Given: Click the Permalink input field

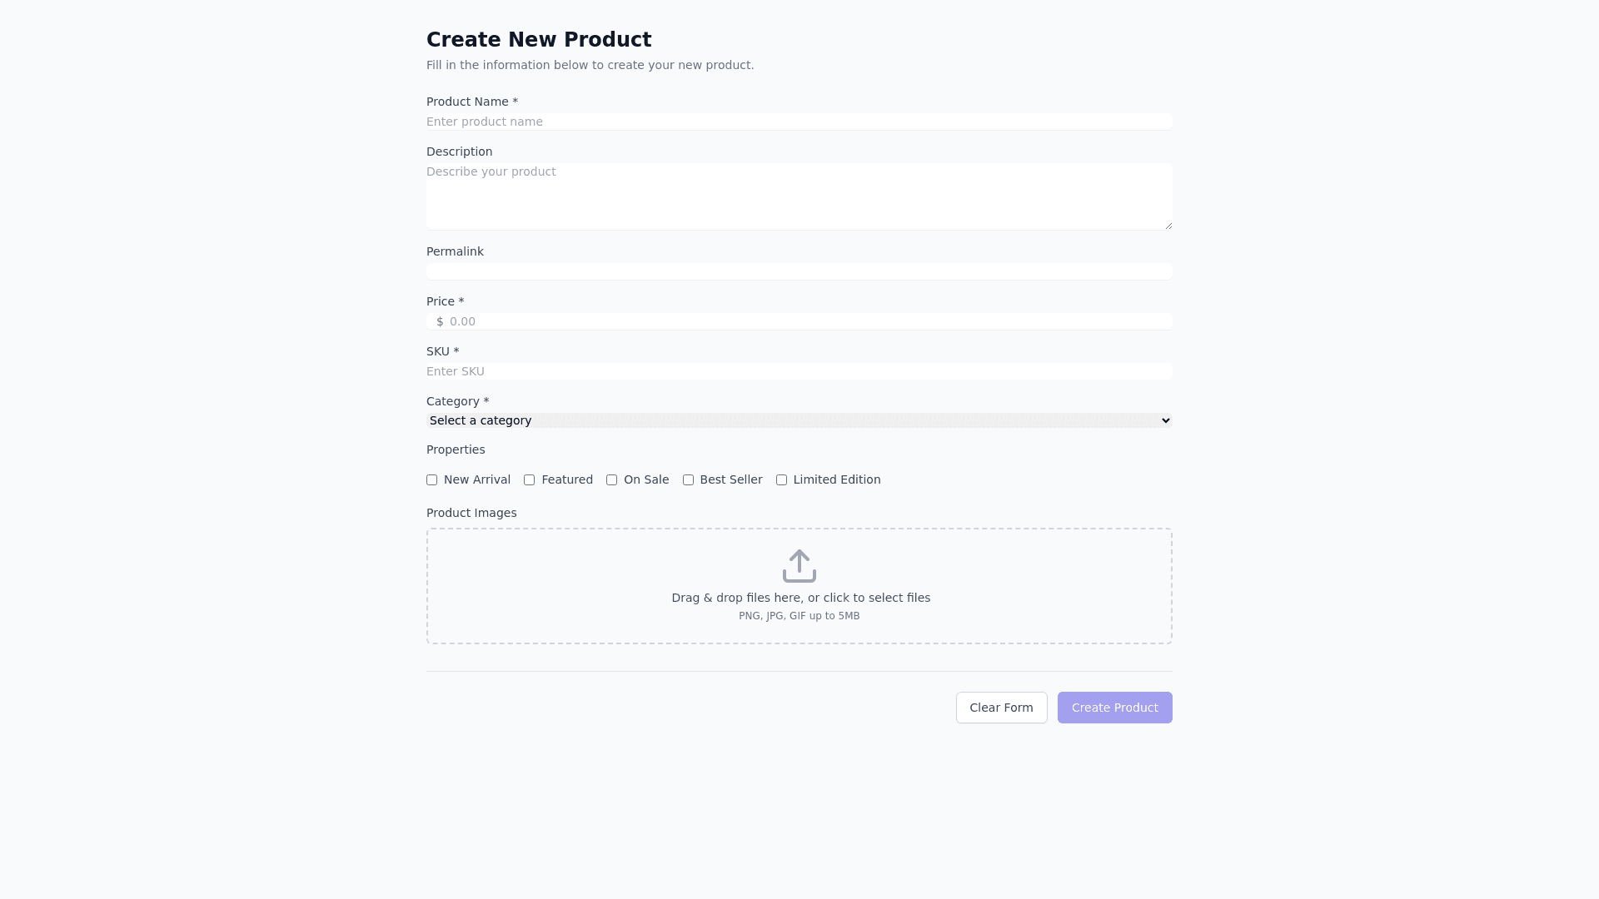Looking at the screenshot, I should [799, 271].
